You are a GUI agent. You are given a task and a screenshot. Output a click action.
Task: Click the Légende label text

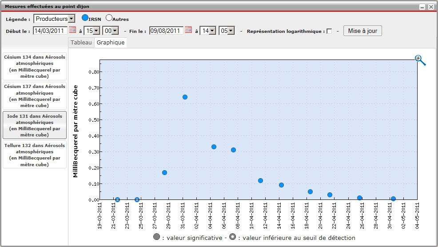[x=18, y=19]
